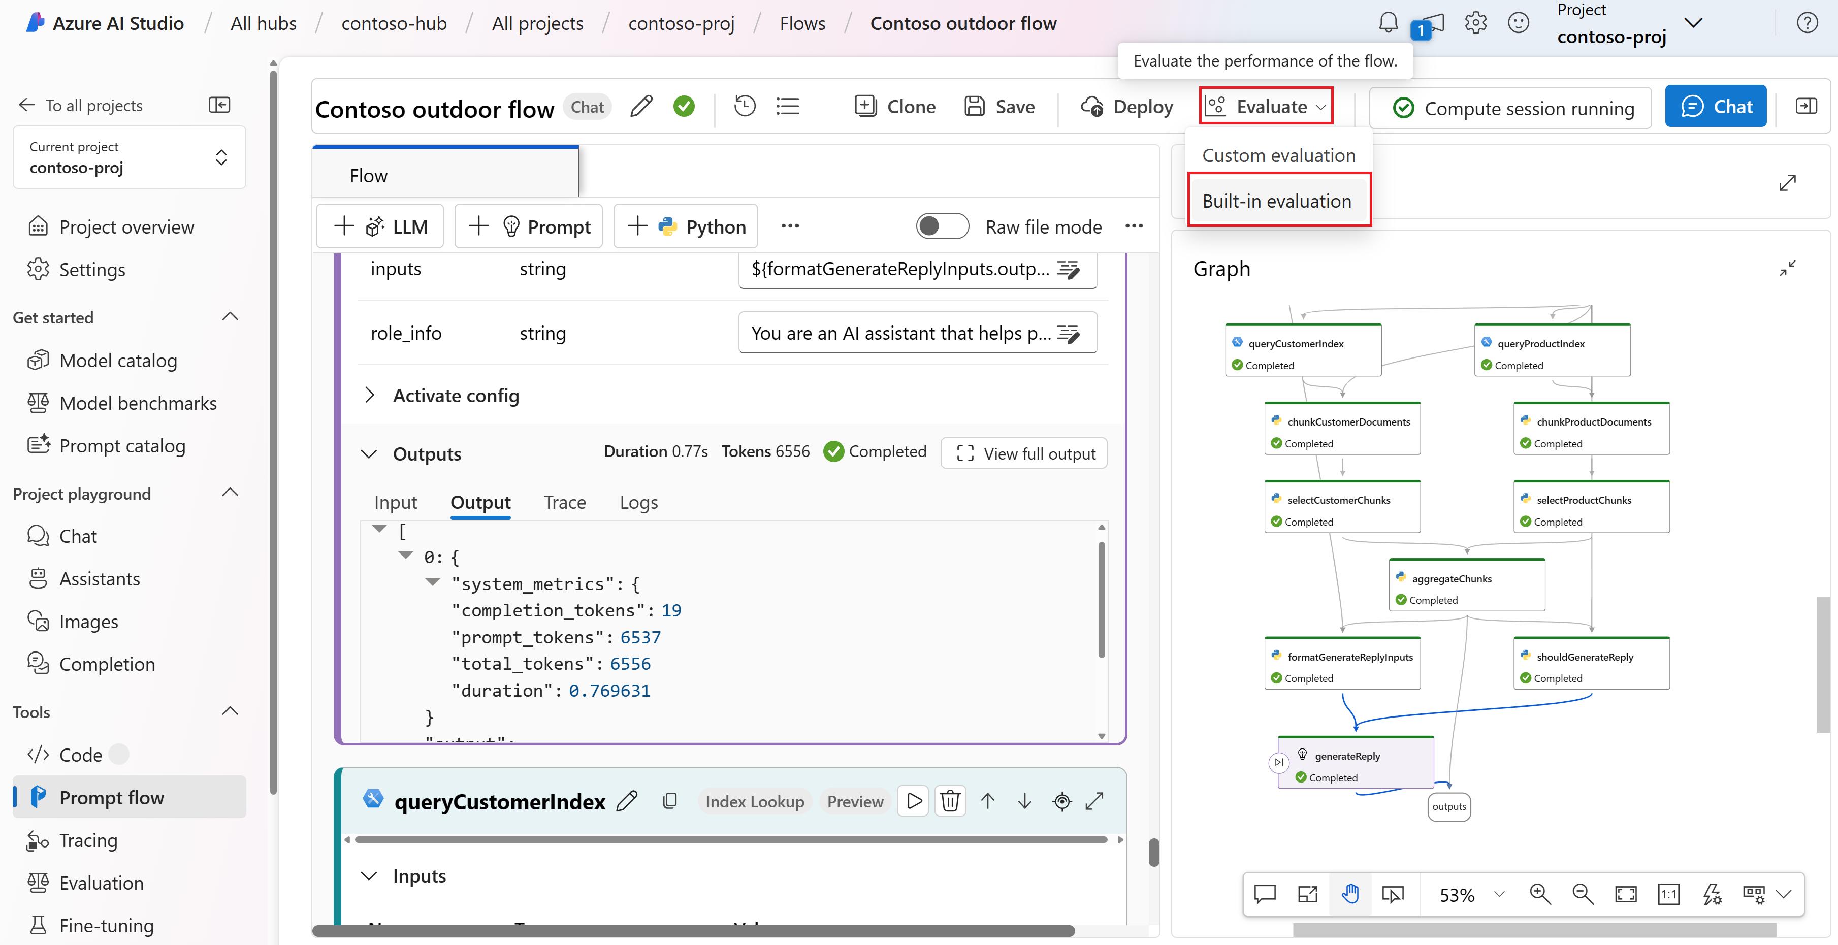Open the graph zoom percentage dropdown
This screenshot has height=945, width=1838.
tap(1499, 894)
